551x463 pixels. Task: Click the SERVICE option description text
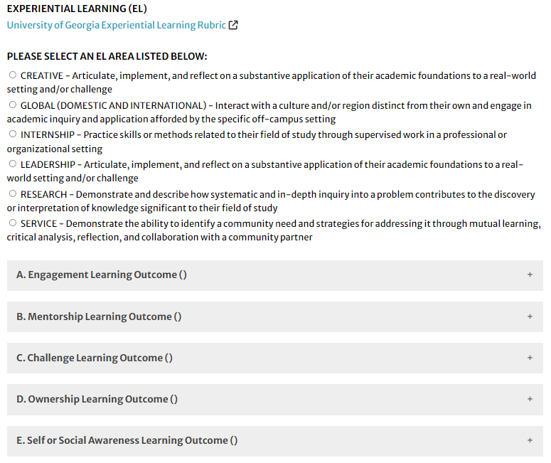pyautogui.click(x=274, y=230)
